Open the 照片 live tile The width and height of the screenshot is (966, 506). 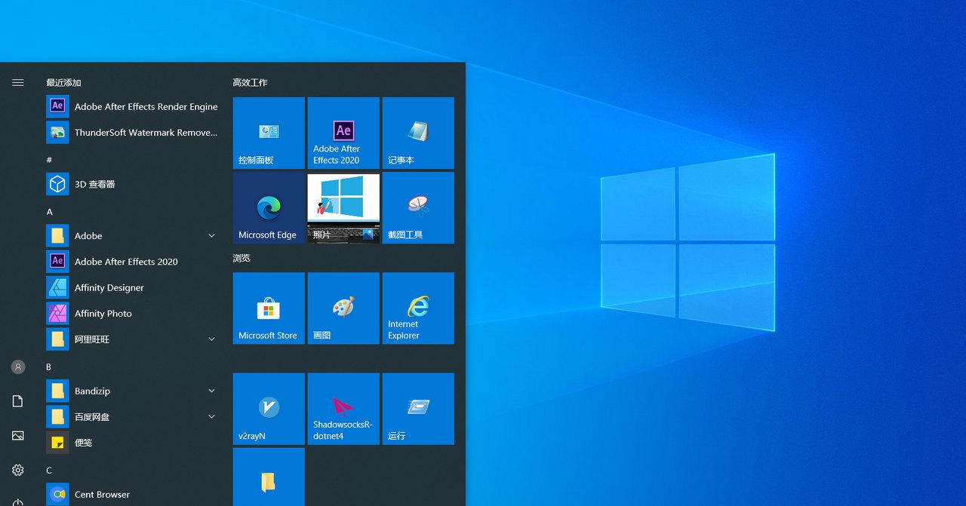(343, 207)
